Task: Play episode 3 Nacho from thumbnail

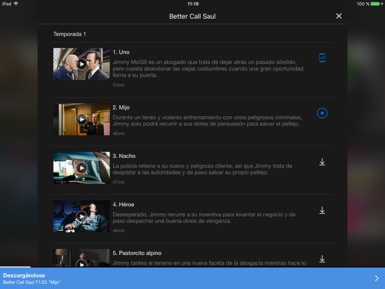Action: coord(82,168)
